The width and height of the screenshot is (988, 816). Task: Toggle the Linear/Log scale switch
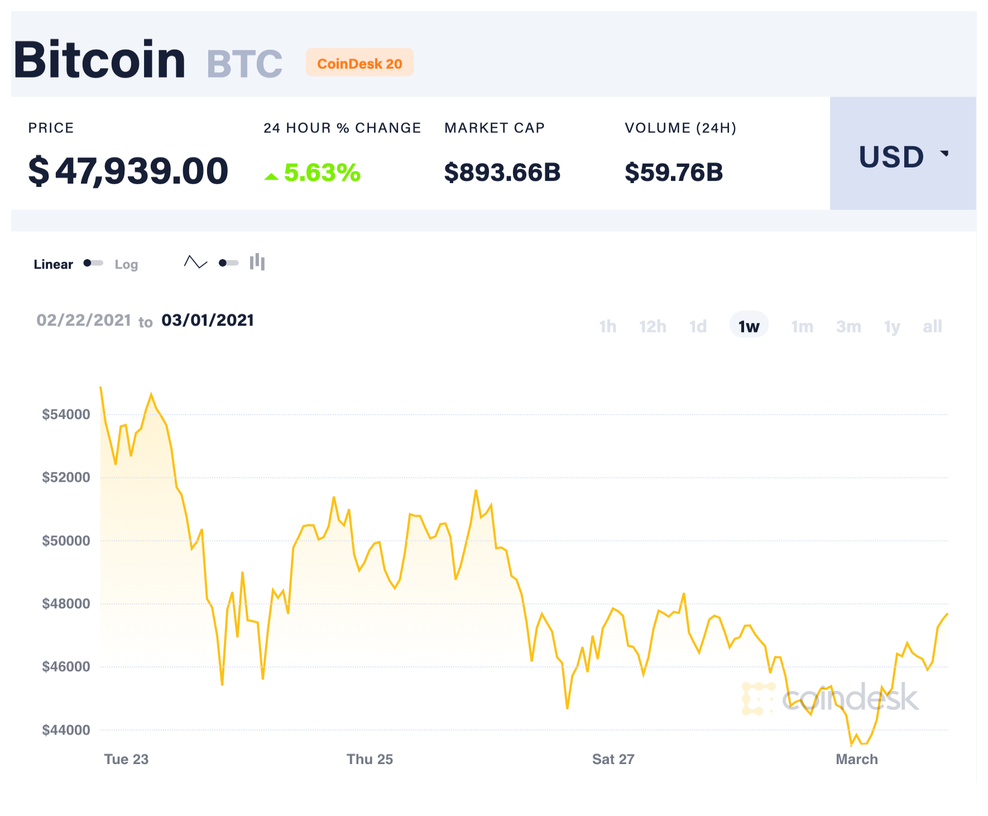tap(93, 263)
